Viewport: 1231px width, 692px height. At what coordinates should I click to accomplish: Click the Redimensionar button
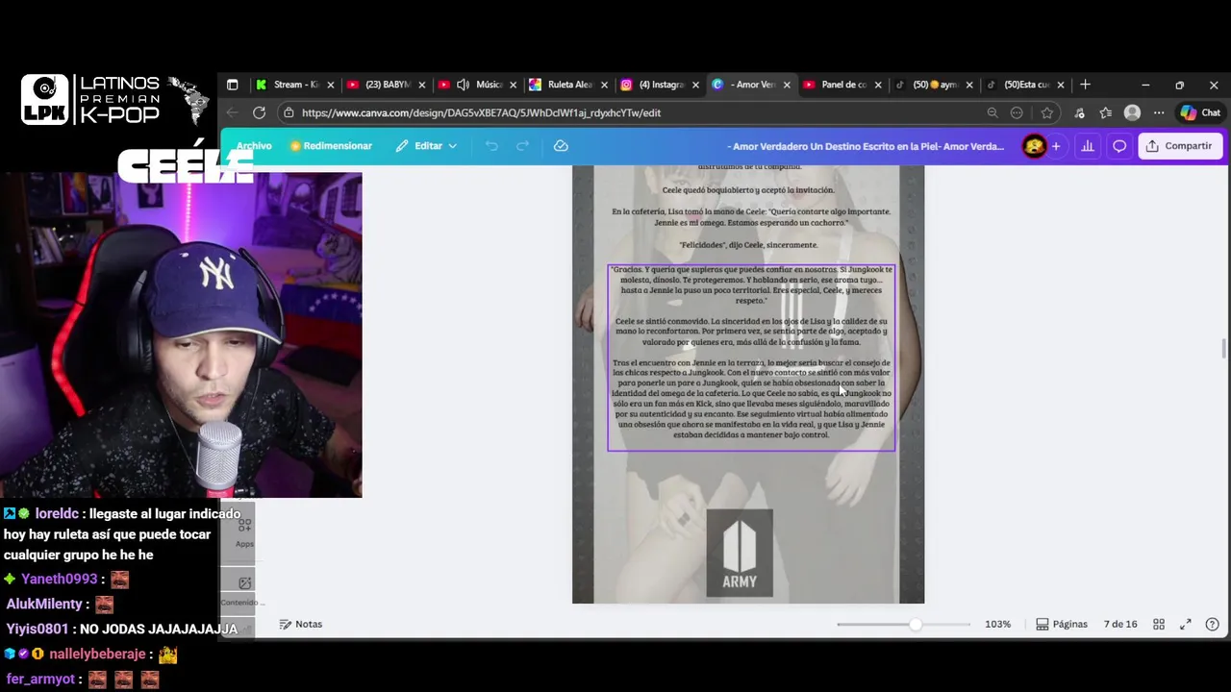[331, 146]
